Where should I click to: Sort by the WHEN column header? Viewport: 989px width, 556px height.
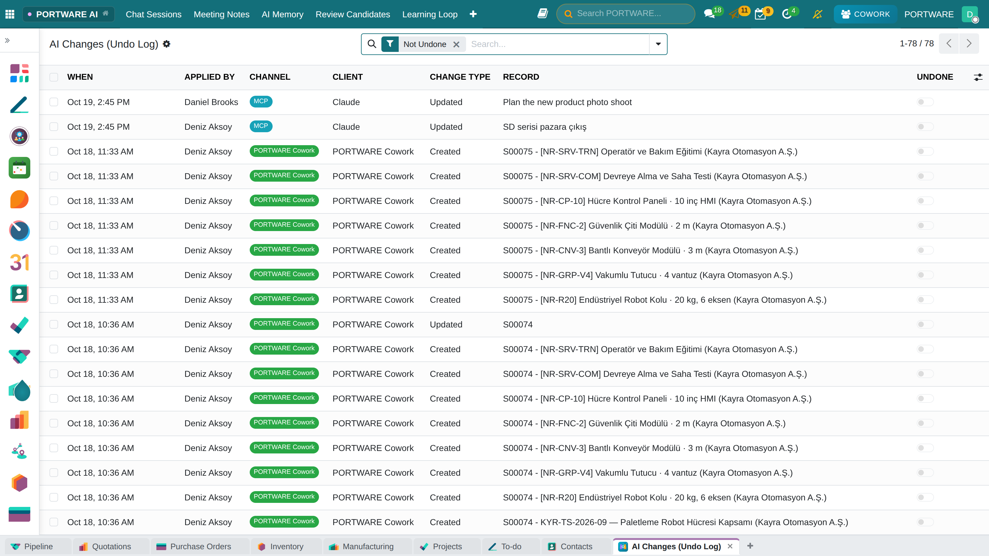tap(80, 77)
